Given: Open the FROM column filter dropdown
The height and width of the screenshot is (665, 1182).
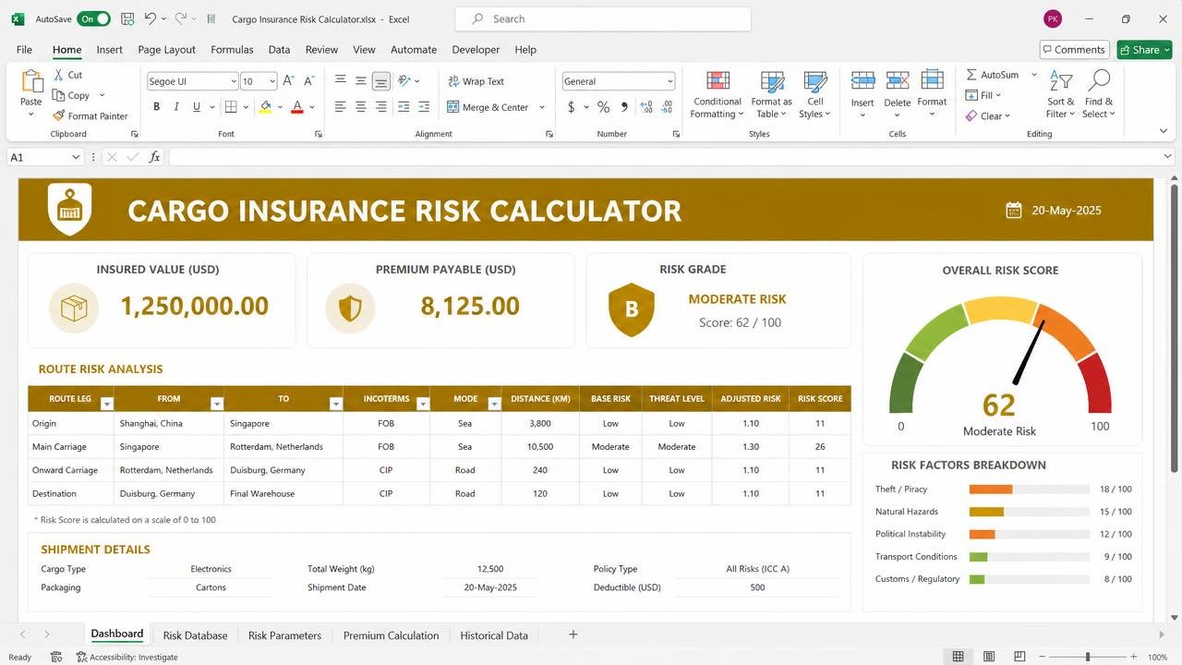Looking at the screenshot, I should 217,404.
